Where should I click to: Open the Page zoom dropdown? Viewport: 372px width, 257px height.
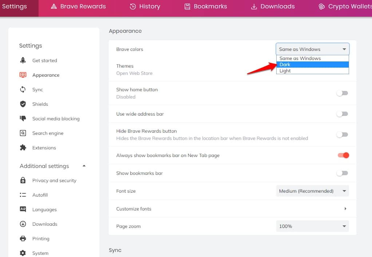[312, 226]
